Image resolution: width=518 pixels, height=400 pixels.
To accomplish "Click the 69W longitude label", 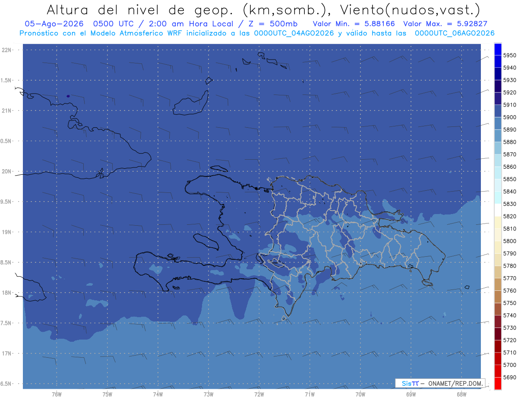I will (411, 394).
